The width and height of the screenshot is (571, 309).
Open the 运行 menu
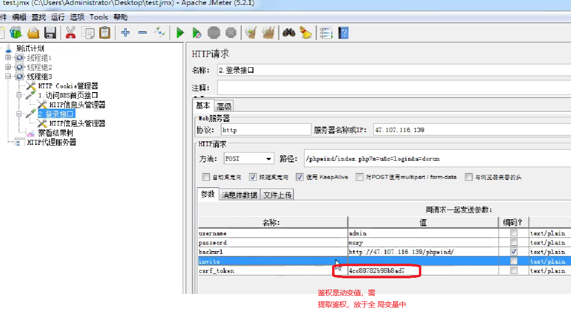click(58, 17)
